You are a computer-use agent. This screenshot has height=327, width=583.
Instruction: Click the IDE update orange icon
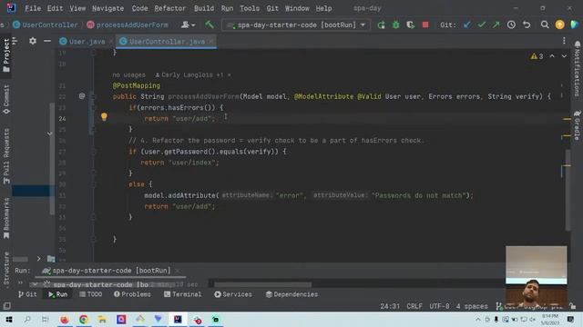pos(559,25)
